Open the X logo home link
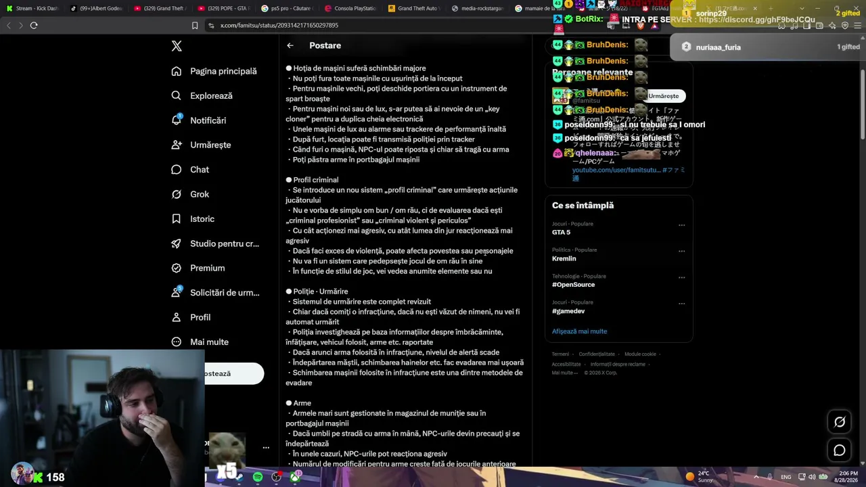 point(177,46)
